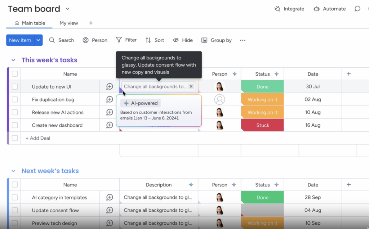This screenshot has height=229, width=369.
Task: Switch to the My view tab
Action: click(69, 23)
